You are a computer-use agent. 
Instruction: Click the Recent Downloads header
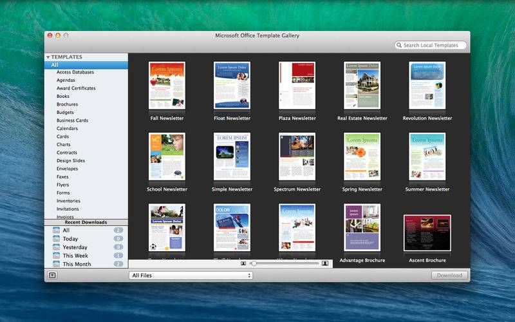[86, 222]
